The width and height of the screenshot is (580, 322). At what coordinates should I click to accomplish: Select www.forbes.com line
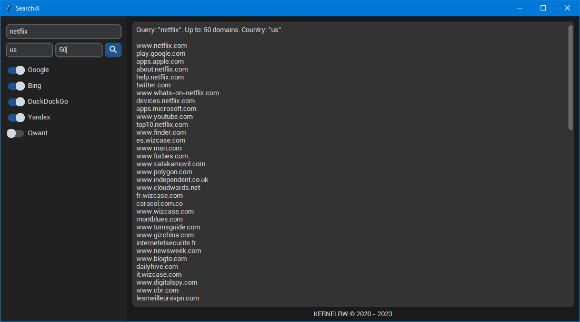pos(162,156)
